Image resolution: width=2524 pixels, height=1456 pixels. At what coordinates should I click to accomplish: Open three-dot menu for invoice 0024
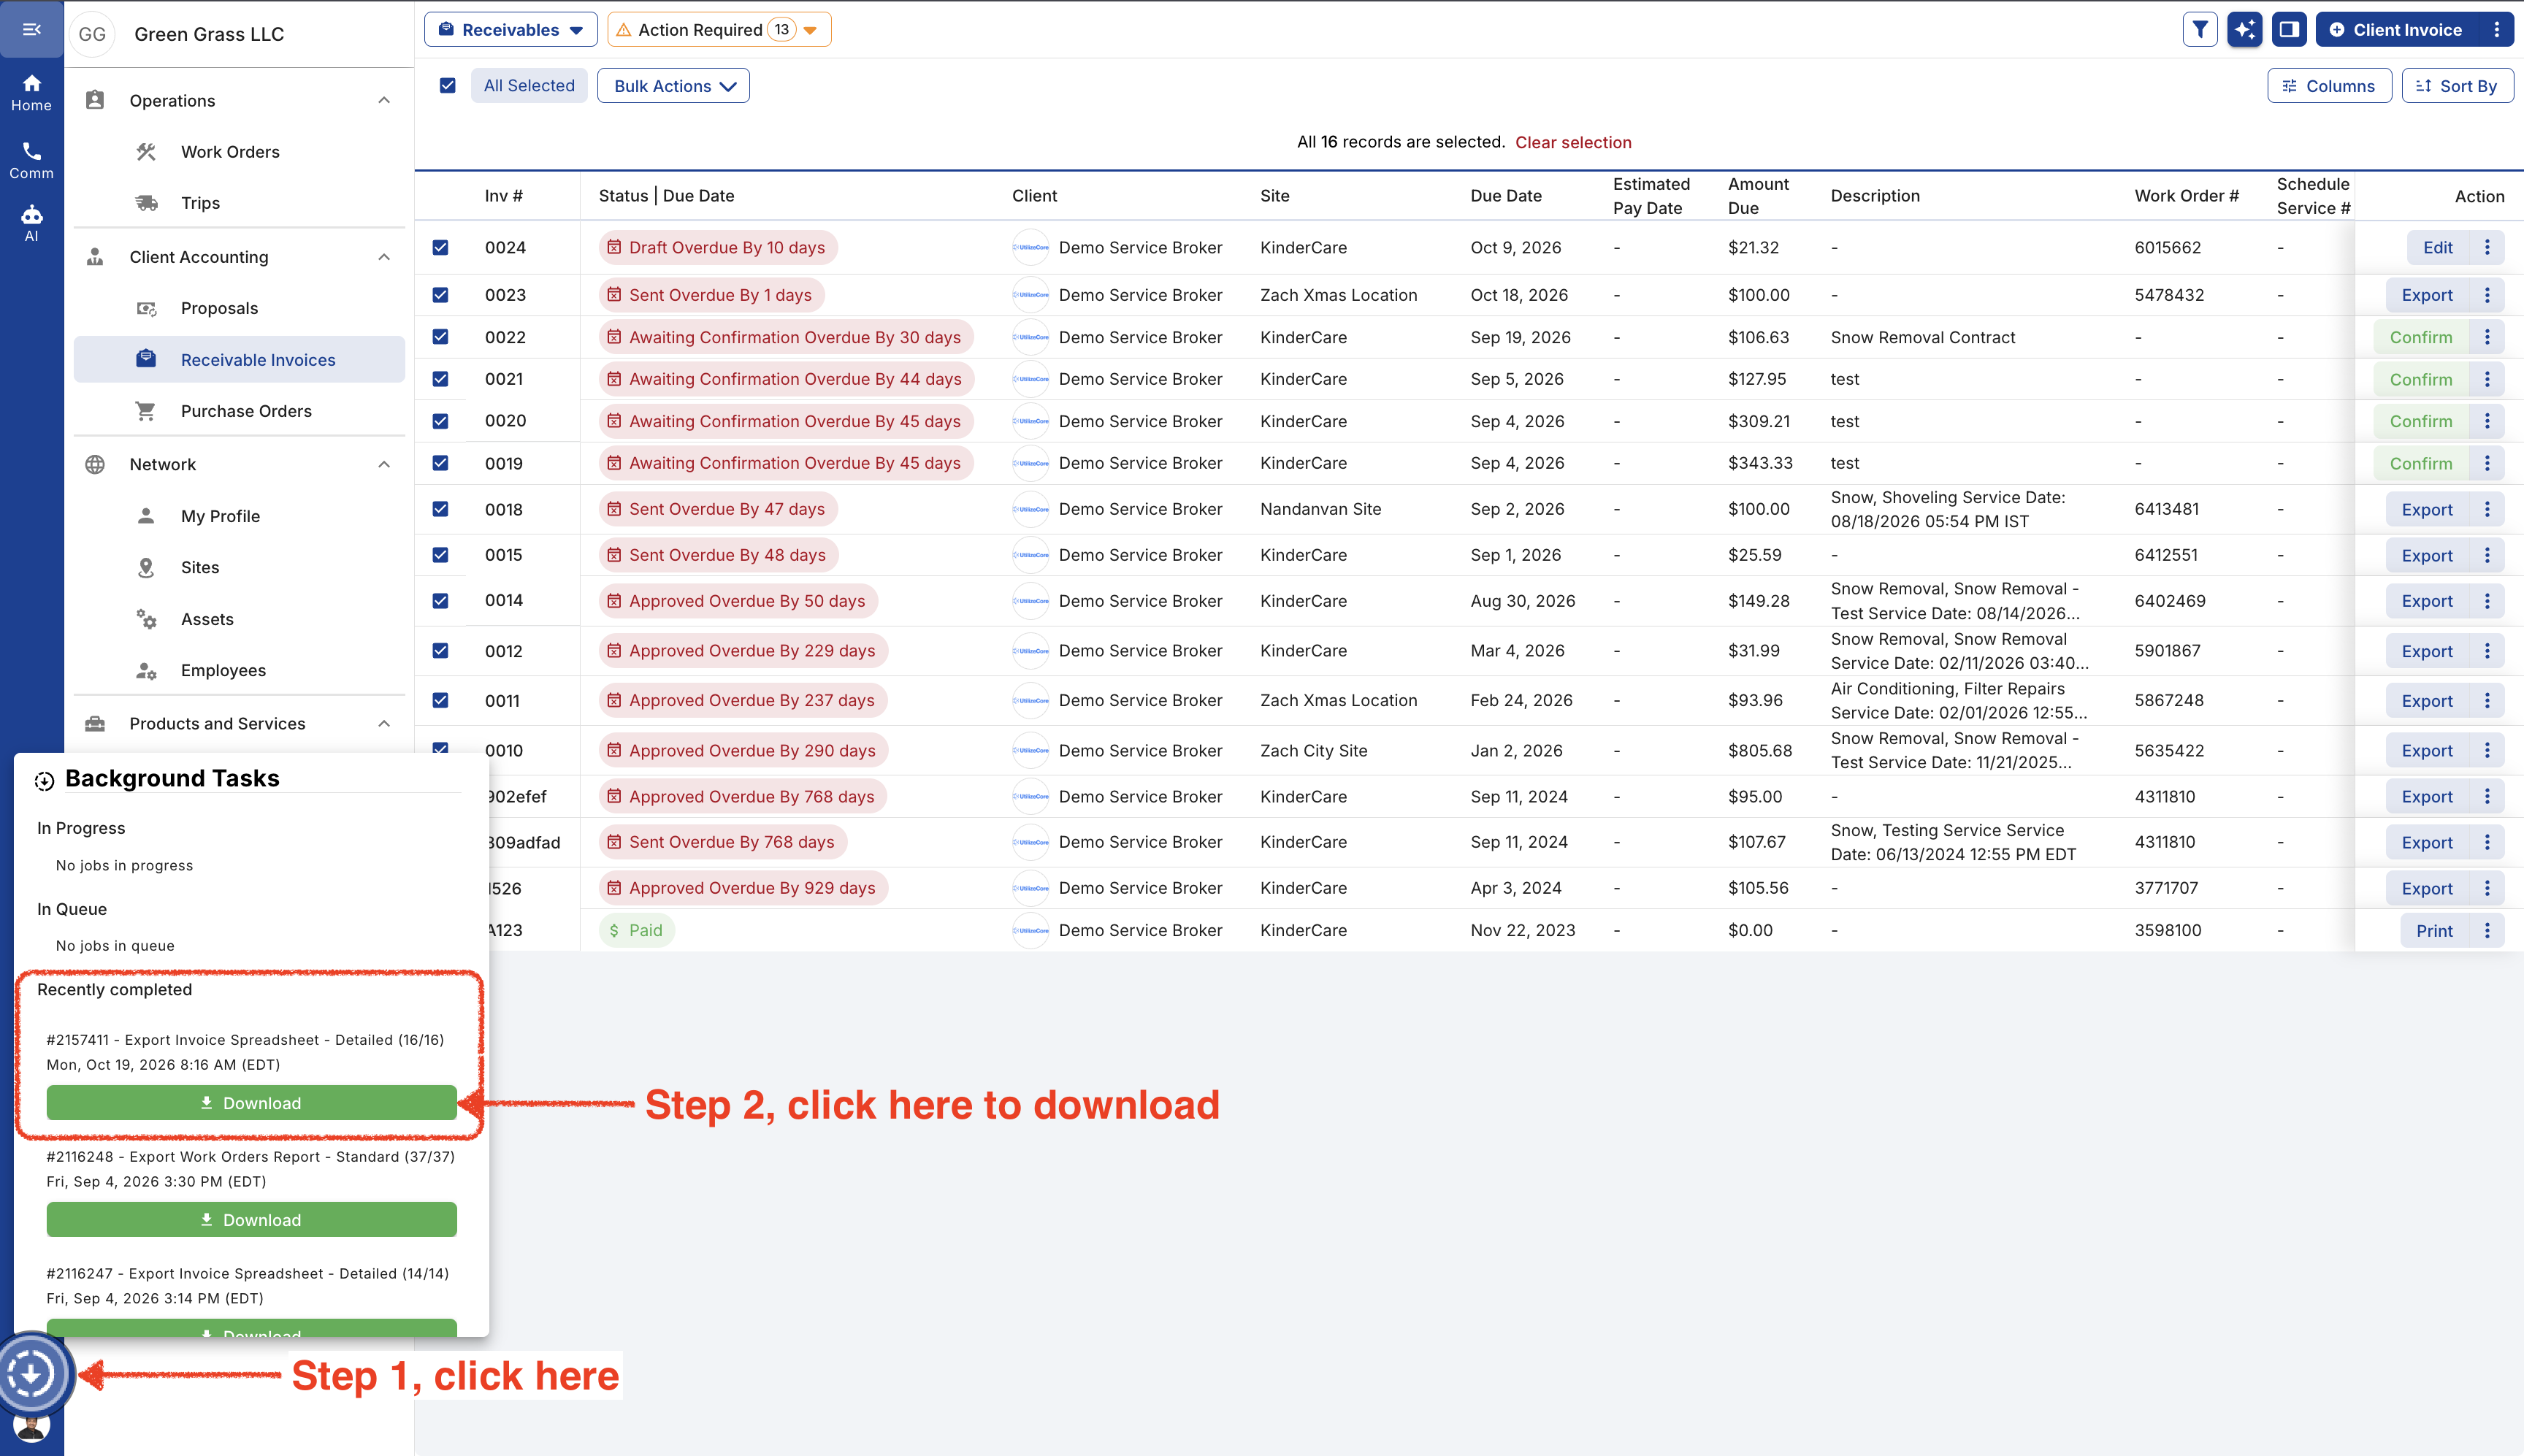[x=2487, y=247]
